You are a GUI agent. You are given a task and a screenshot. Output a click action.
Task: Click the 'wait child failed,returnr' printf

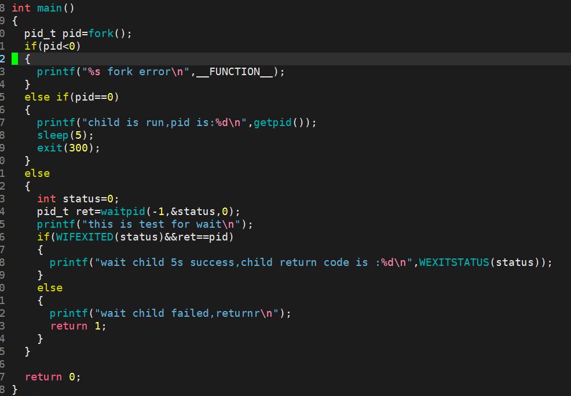tap(170, 313)
